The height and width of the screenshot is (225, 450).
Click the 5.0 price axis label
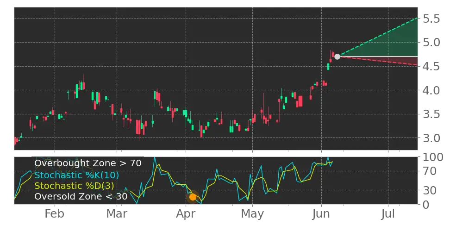(x=431, y=43)
